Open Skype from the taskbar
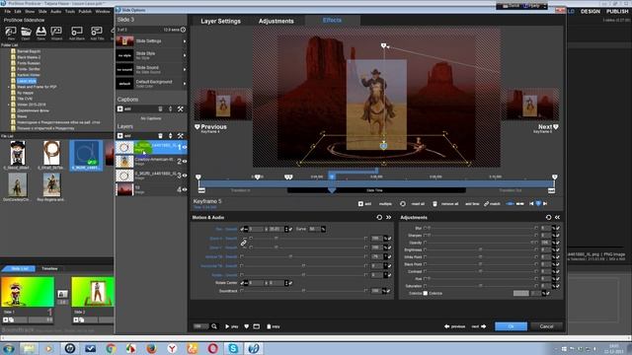Viewport: 632px width, 355px height. click(x=233, y=348)
